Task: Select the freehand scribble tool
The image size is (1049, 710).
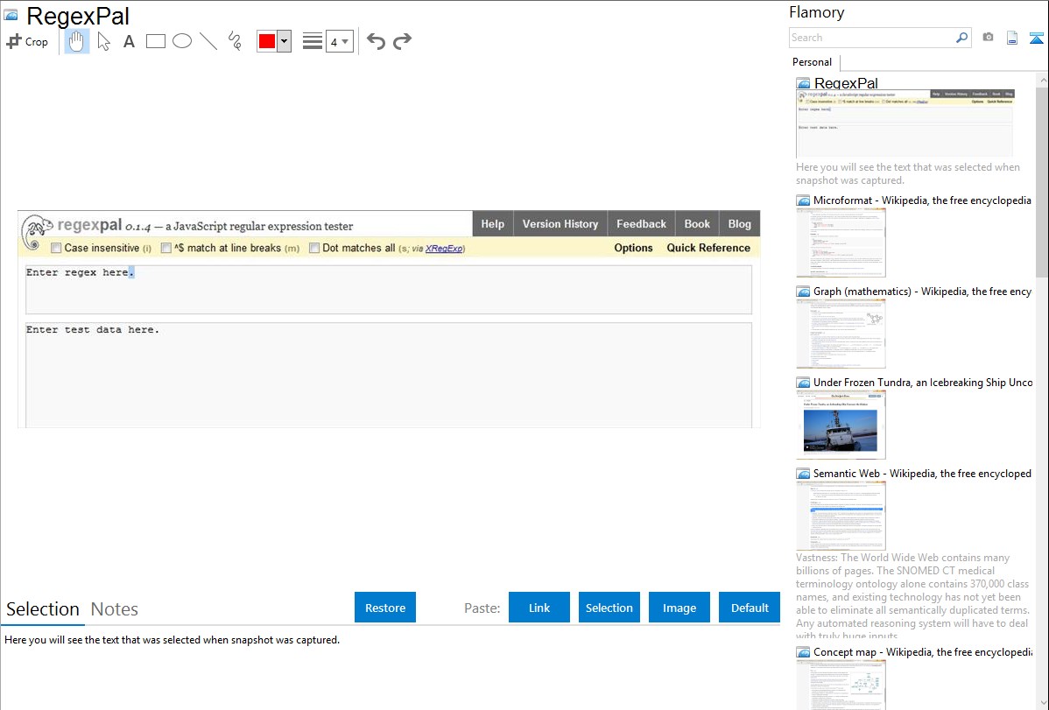Action: pyautogui.click(x=235, y=41)
